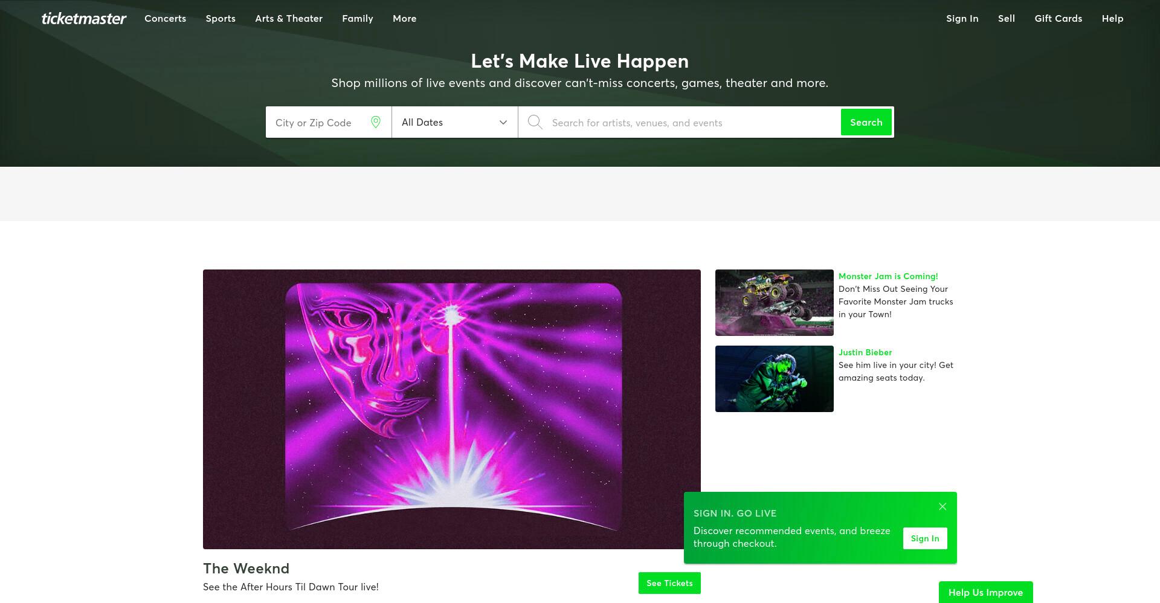The height and width of the screenshot is (603, 1160).
Task: Click the green Search button
Action: [866, 122]
